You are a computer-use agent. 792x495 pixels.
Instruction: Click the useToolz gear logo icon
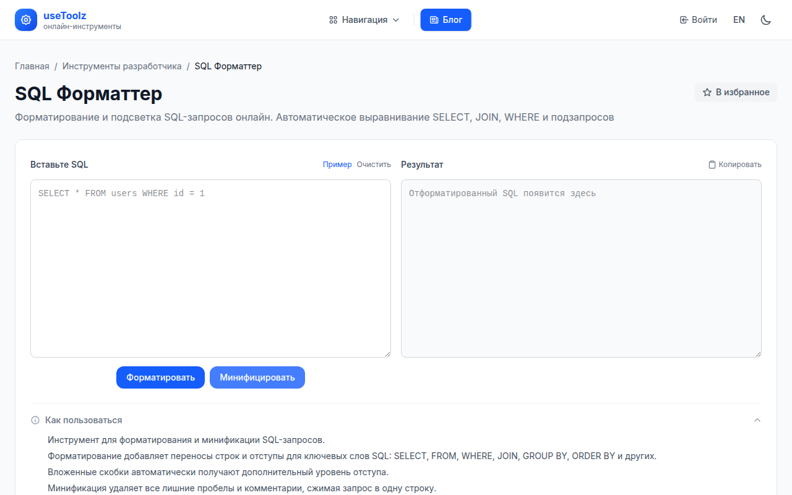pyautogui.click(x=26, y=20)
